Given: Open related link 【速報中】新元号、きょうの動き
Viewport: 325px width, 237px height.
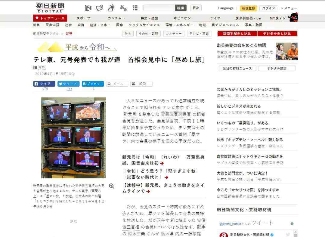Looking at the screenshot, I should [x=163, y=188].
